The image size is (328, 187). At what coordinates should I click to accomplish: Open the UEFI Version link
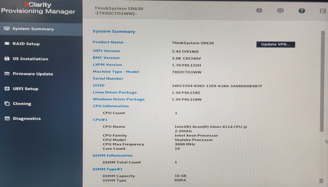coord(106,51)
